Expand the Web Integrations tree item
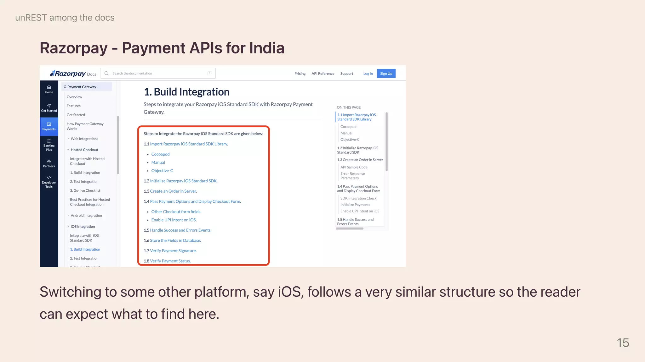645x362 pixels. pos(83,139)
